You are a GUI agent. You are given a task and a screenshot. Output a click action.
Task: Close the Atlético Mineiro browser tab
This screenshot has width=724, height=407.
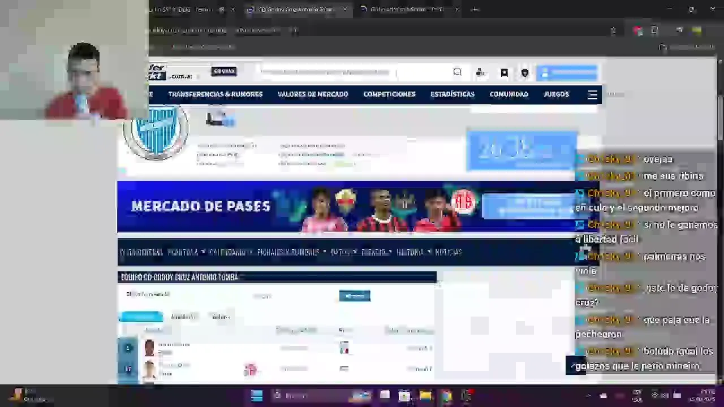(x=456, y=10)
